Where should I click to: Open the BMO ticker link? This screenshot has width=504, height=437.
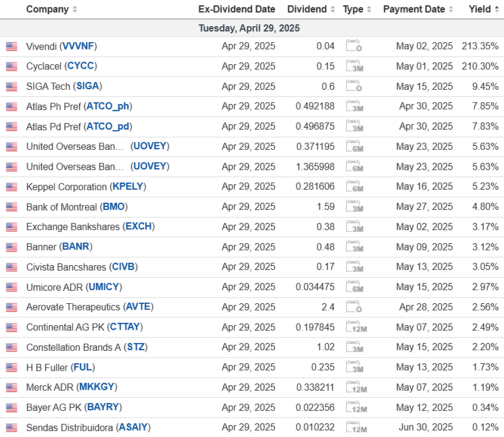click(114, 207)
